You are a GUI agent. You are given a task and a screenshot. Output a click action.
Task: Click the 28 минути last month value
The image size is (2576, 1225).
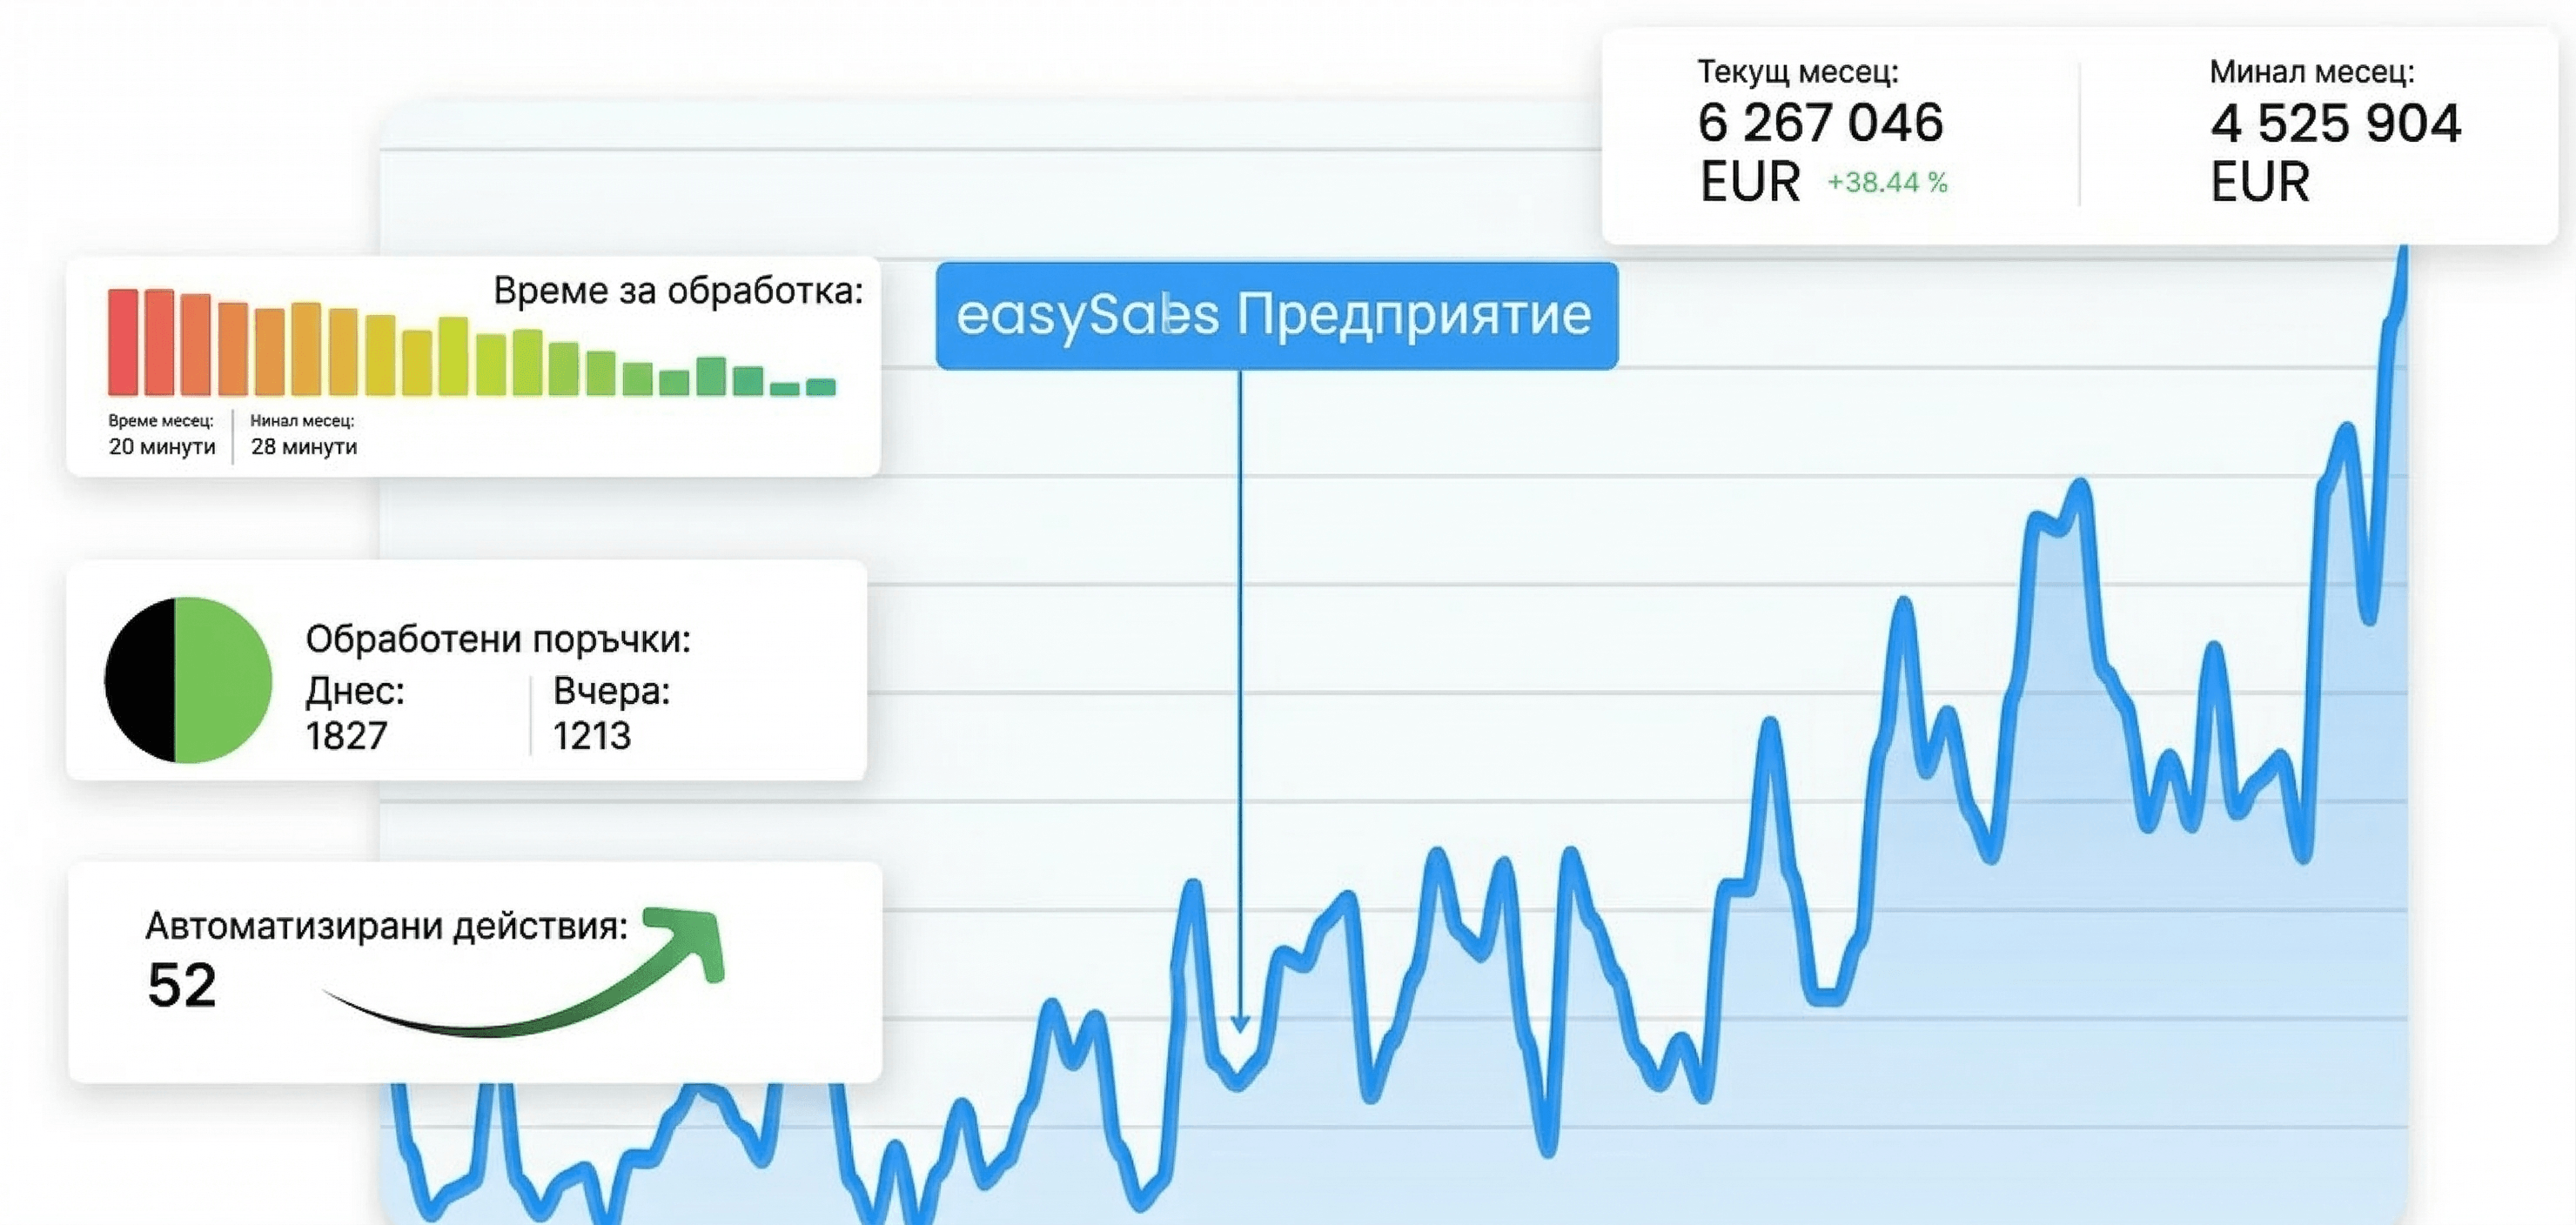304,447
